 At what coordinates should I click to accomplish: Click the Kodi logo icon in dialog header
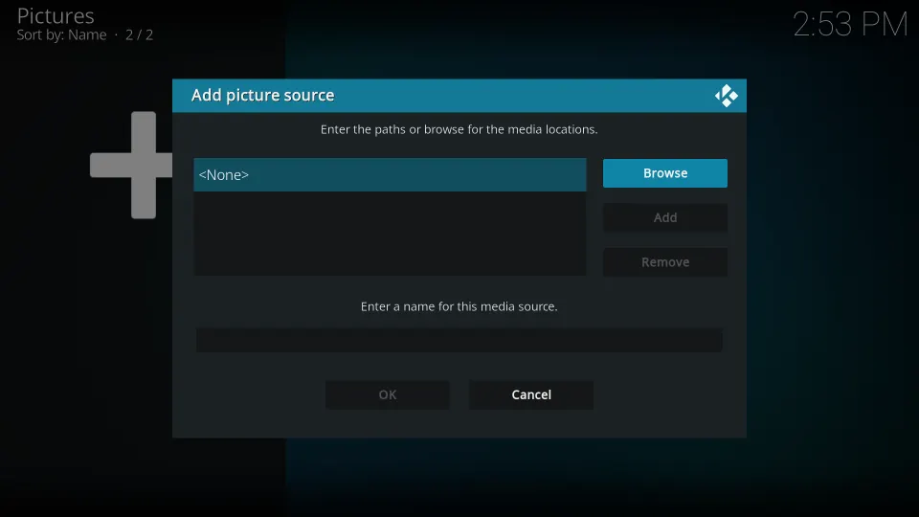click(x=727, y=96)
